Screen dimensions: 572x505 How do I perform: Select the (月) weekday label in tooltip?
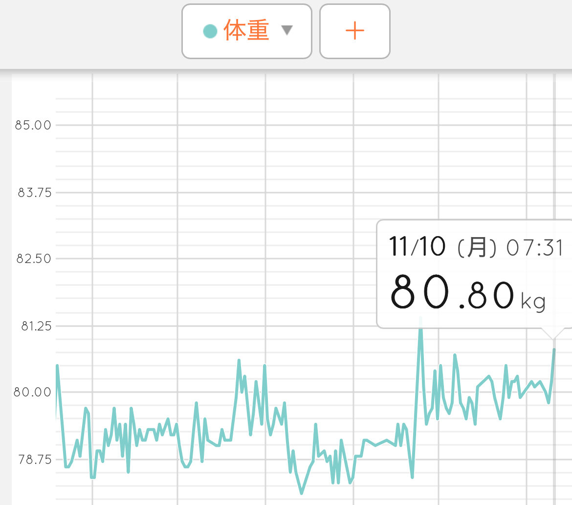(x=476, y=248)
